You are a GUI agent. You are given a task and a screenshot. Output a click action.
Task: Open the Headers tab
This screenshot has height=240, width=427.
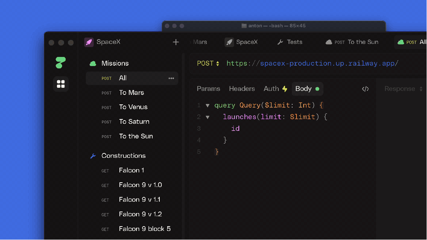tap(242, 89)
